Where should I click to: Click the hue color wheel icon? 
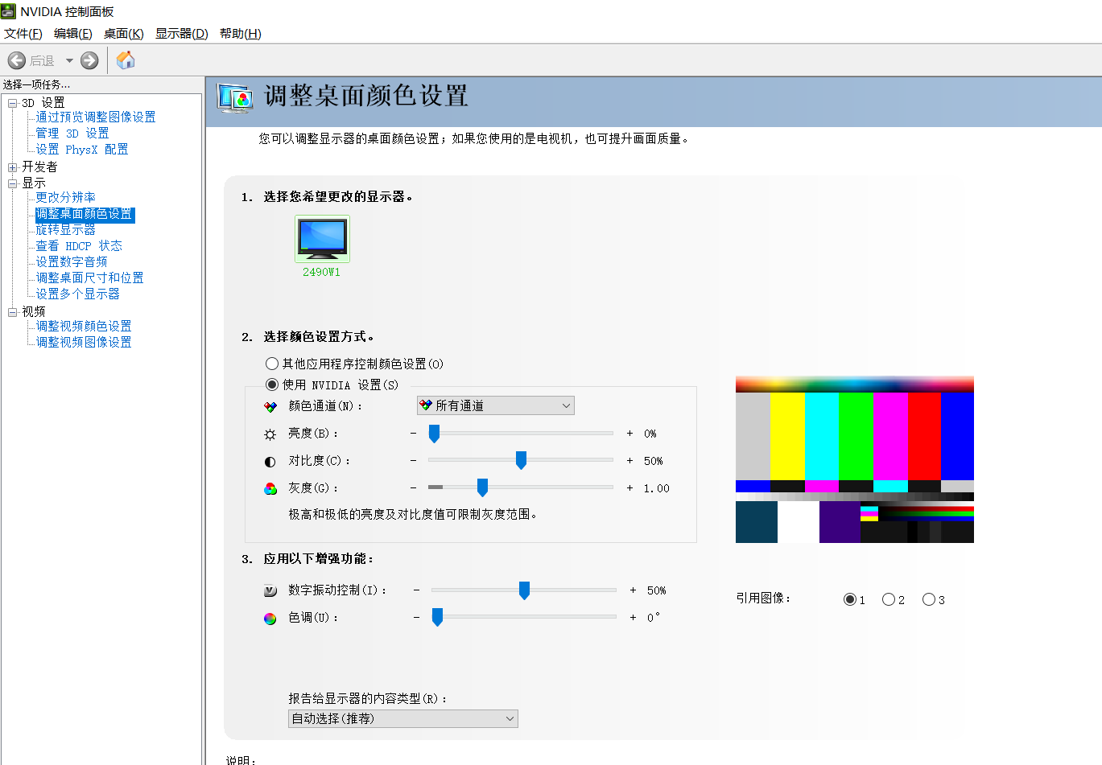click(270, 619)
